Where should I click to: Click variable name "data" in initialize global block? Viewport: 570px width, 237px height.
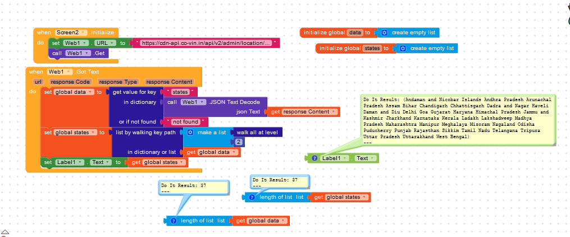[x=355, y=33]
